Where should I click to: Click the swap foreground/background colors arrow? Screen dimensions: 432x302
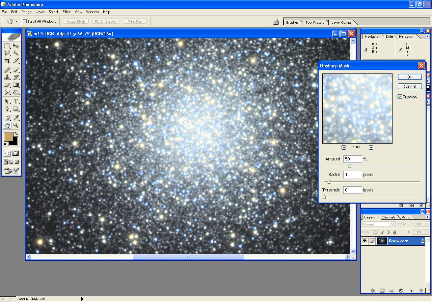click(16, 134)
